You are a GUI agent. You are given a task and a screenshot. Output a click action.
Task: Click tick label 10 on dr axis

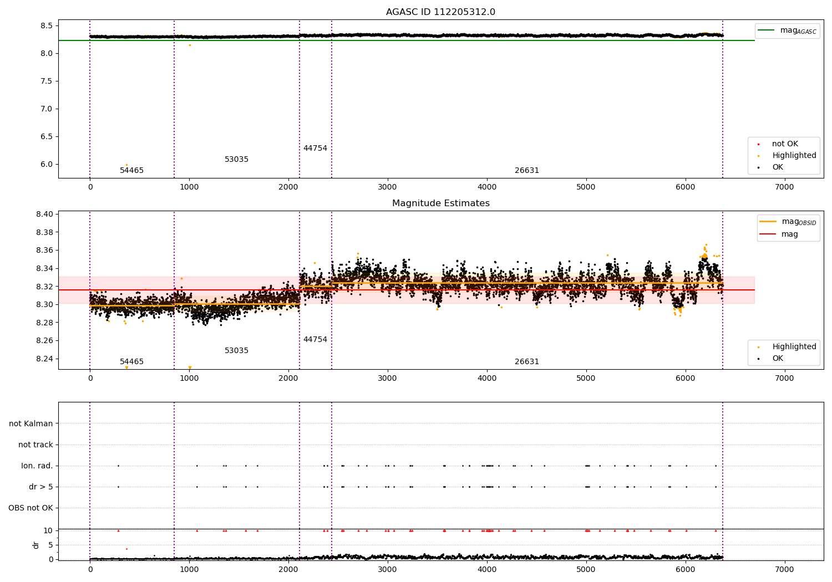click(x=48, y=531)
